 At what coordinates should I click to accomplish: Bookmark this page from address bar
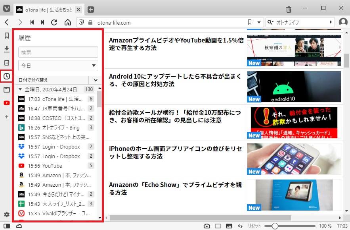(x=250, y=22)
